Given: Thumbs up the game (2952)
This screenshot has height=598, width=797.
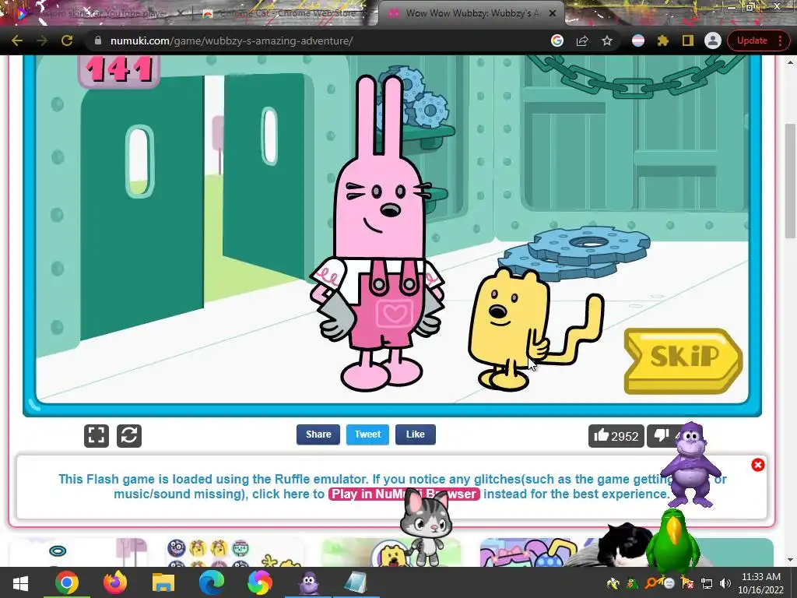Looking at the screenshot, I should tap(616, 436).
